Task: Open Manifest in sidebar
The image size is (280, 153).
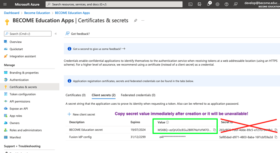Action: point(15,137)
